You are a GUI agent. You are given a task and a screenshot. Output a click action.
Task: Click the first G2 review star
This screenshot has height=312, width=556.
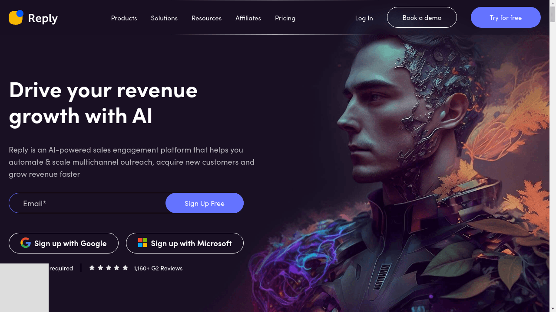coord(92,268)
